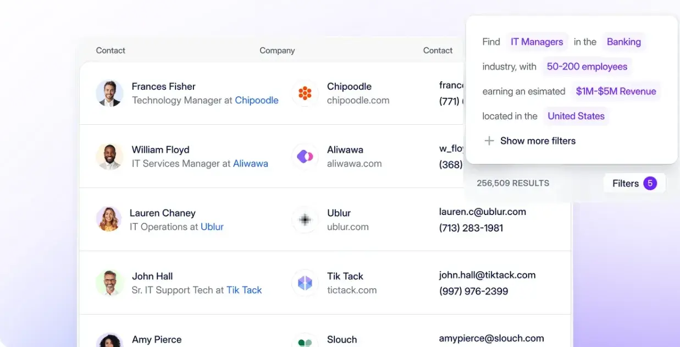The height and width of the screenshot is (347, 680).
Task: Toggle the United States location filter
Action: pyautogui.click(x=576, y=116)
